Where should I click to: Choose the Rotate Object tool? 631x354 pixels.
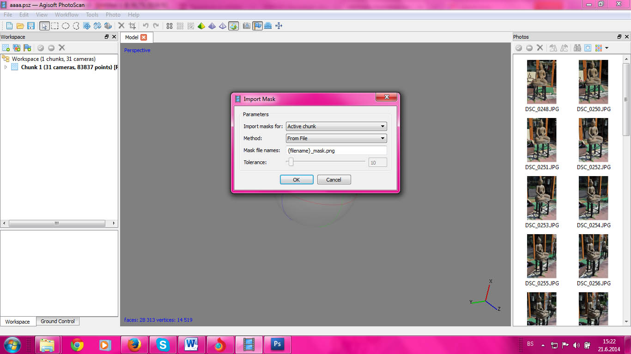pyautogui.click(x=108, y=26)
